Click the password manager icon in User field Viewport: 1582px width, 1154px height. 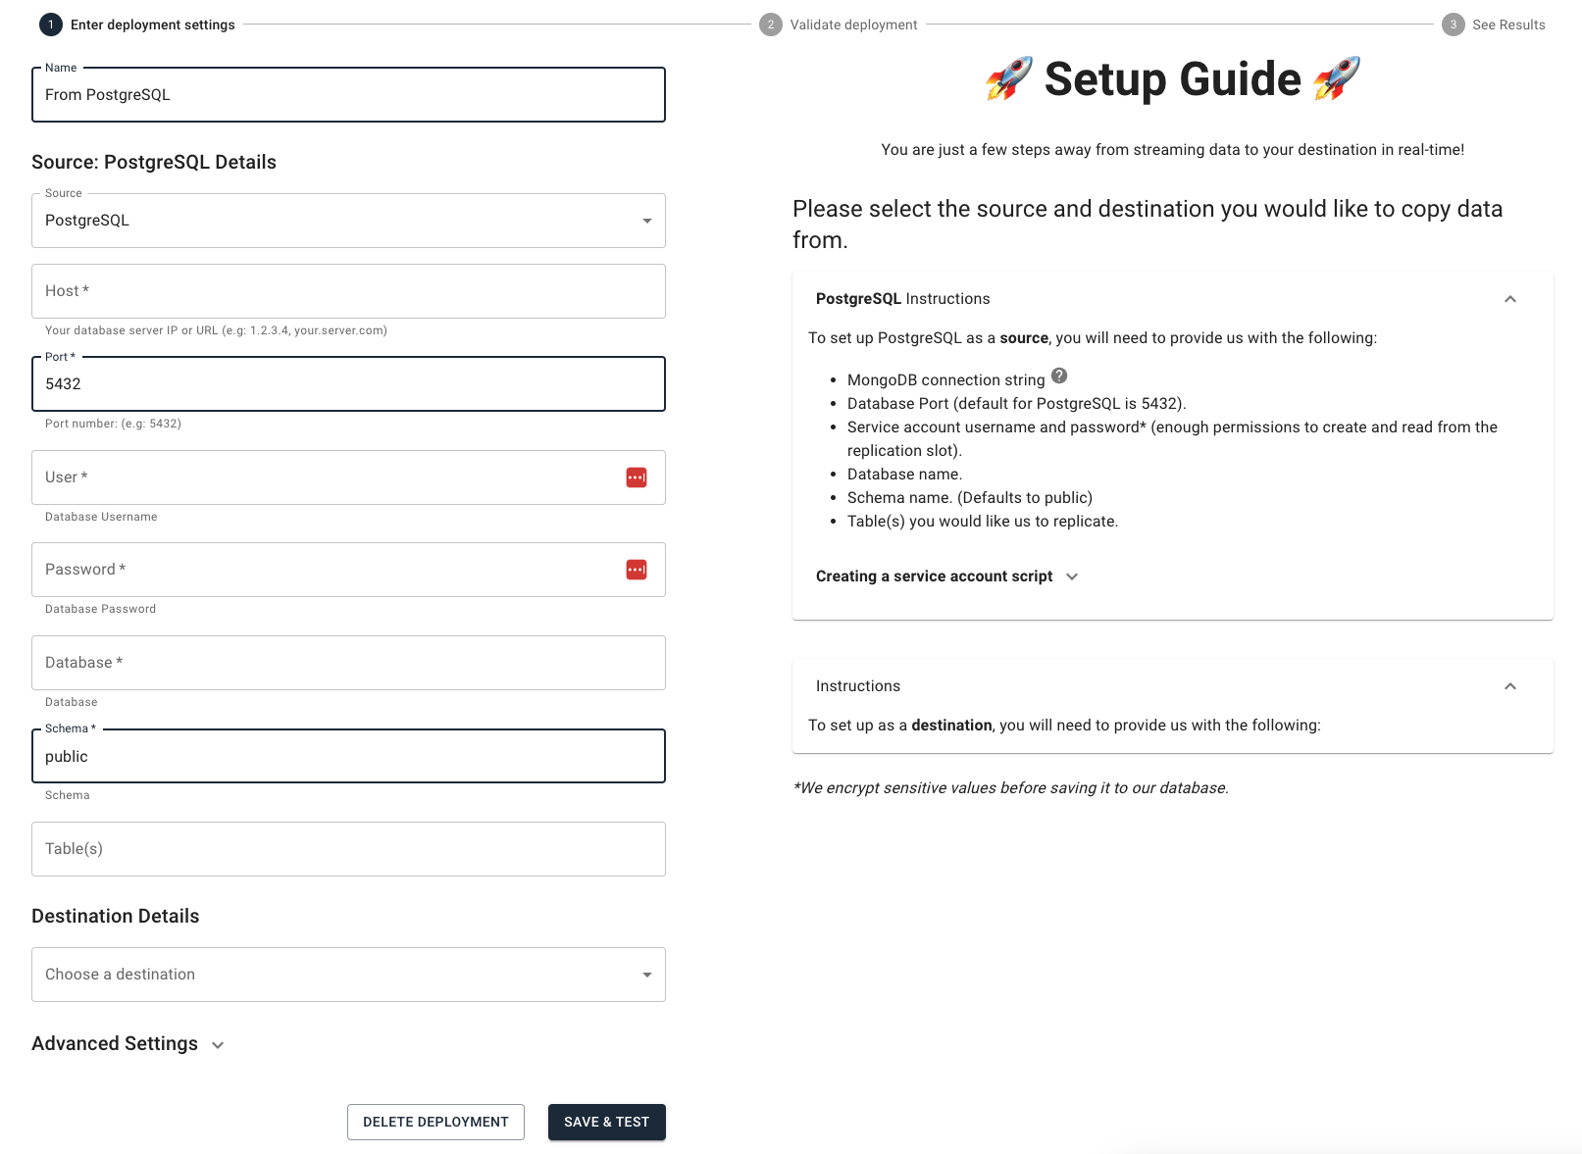637,477
